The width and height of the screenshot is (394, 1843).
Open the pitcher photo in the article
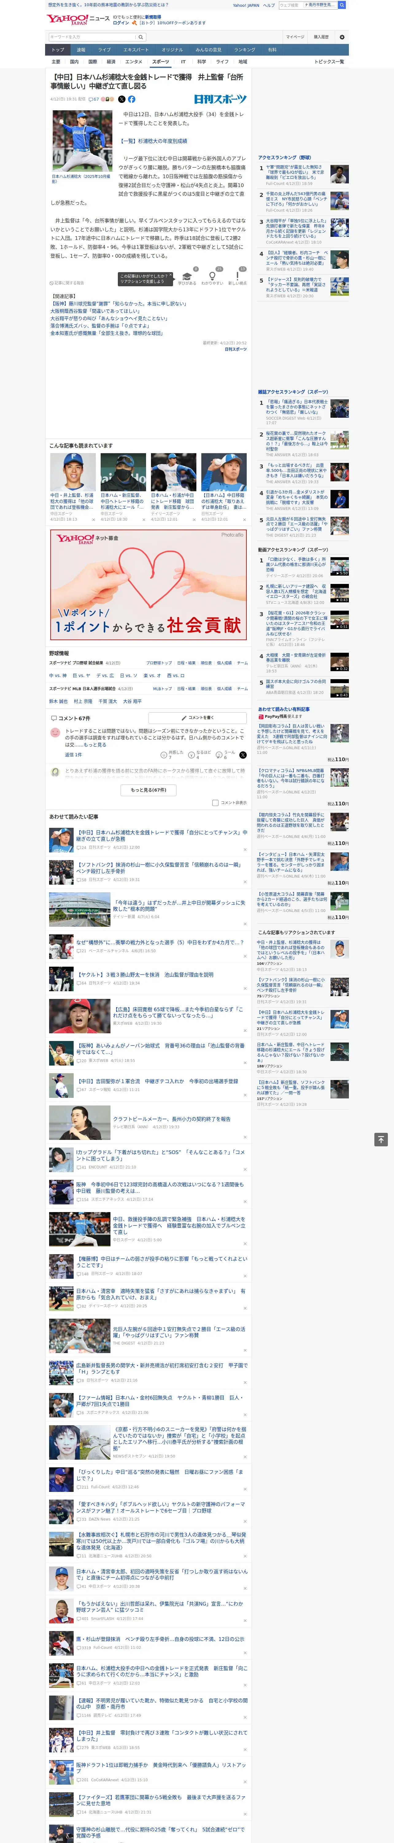click(x=82, y=141)
